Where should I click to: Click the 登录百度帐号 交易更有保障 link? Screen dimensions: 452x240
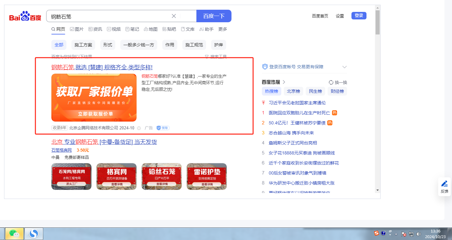point(296,67)
